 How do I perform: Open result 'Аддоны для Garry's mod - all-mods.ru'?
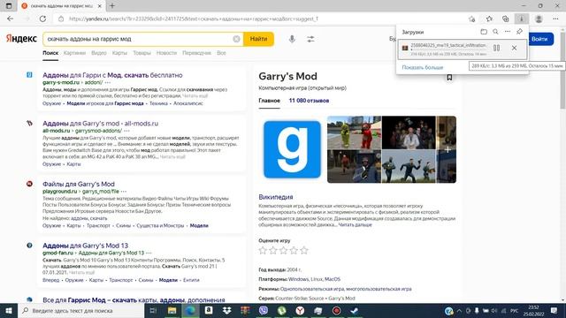[100, 124]
